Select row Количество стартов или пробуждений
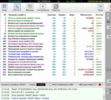Screen dimensions: 111x100 coord(53,23)
